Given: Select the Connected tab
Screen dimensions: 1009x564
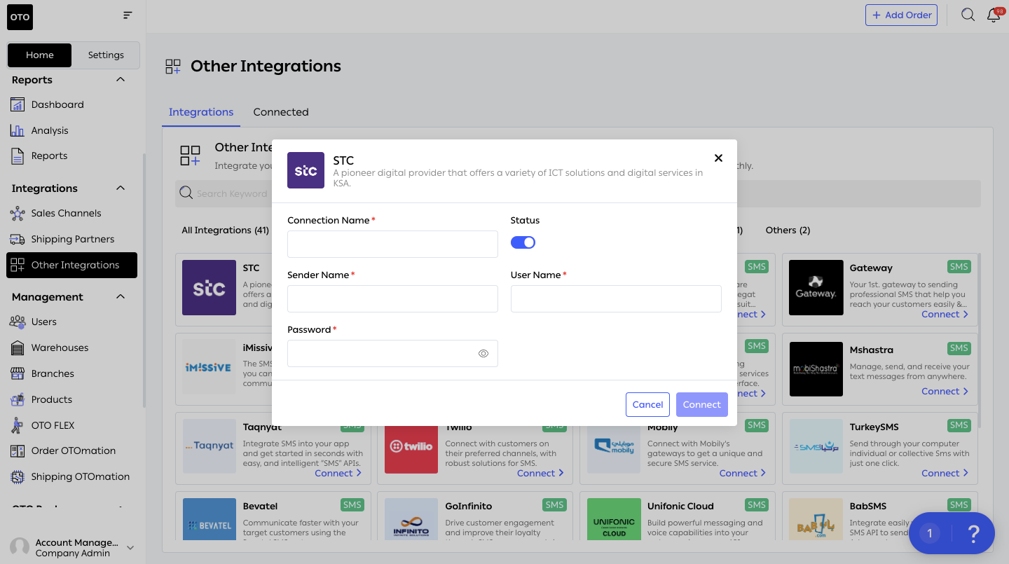Looking at the screenshot, I should (281, 112).
